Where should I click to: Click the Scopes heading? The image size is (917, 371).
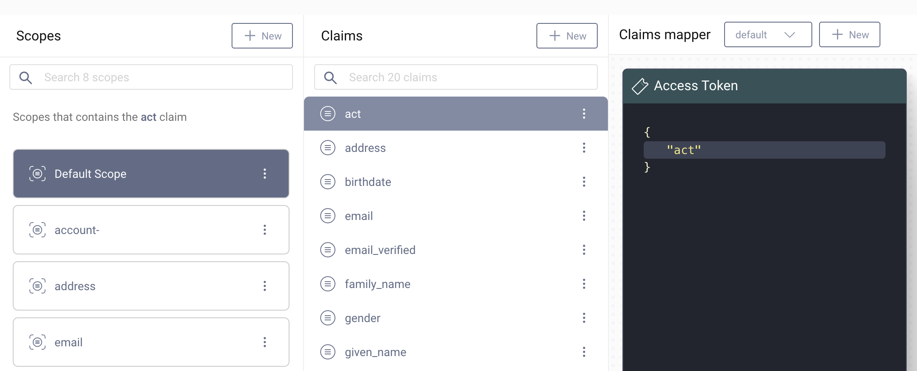click(38, 36)
